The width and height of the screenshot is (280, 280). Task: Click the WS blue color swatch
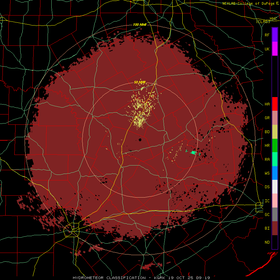[275, 173]
